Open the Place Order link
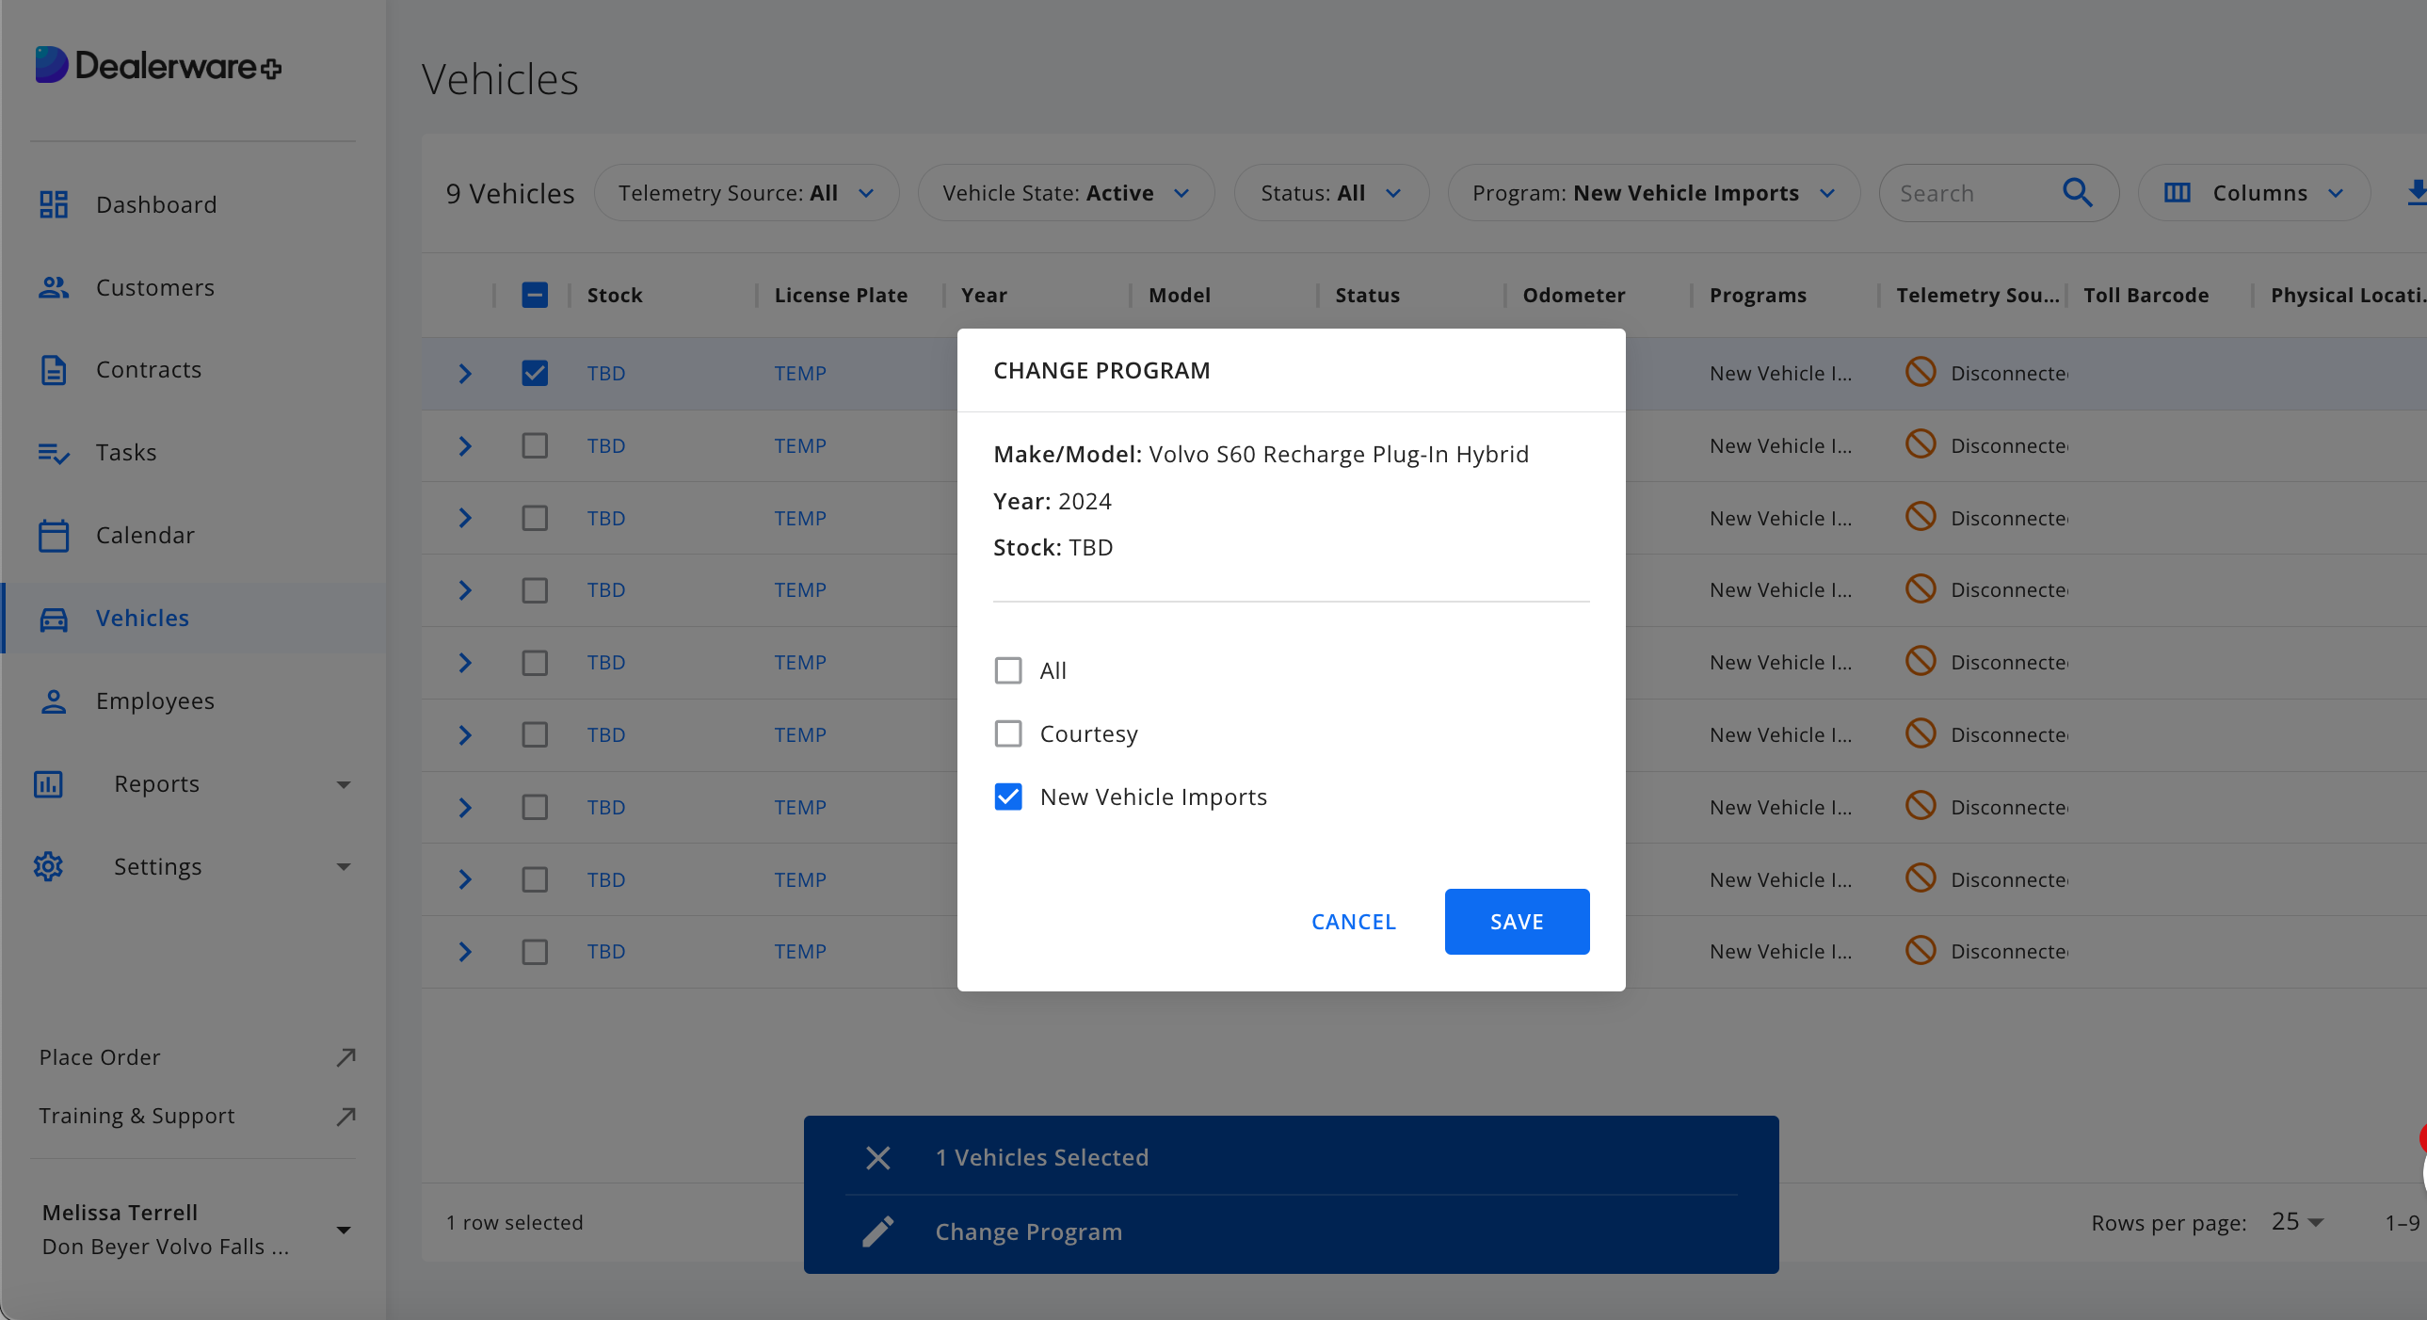This screenshot has height=1320, width=2427. click(x=100, y=1057)
